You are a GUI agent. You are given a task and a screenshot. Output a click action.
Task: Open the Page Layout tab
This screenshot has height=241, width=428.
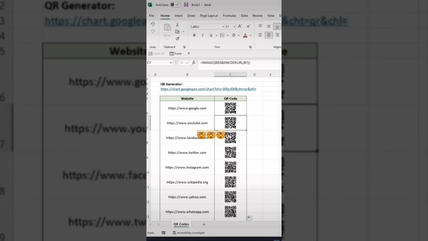[209, 16]
